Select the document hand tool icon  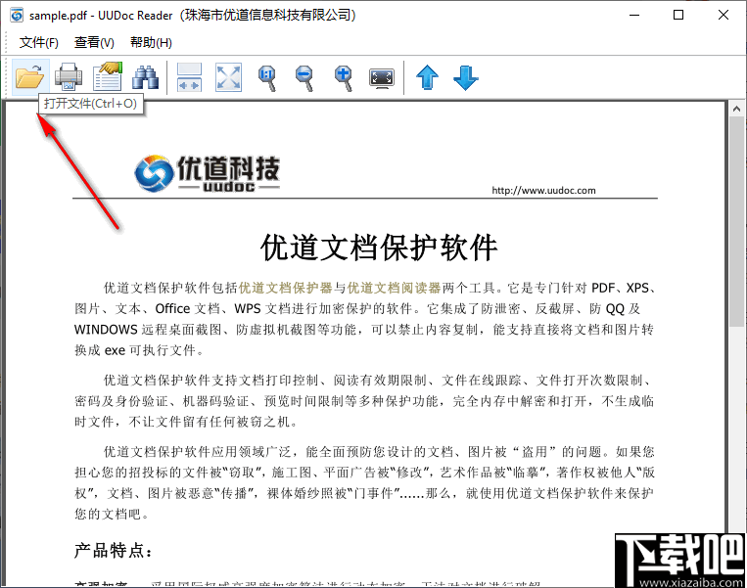[x=108, y=76]
